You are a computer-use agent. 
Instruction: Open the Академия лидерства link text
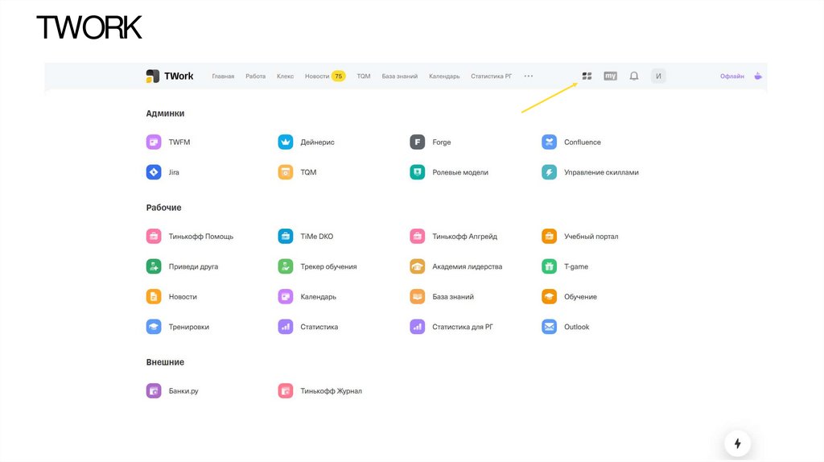point(468,266)
